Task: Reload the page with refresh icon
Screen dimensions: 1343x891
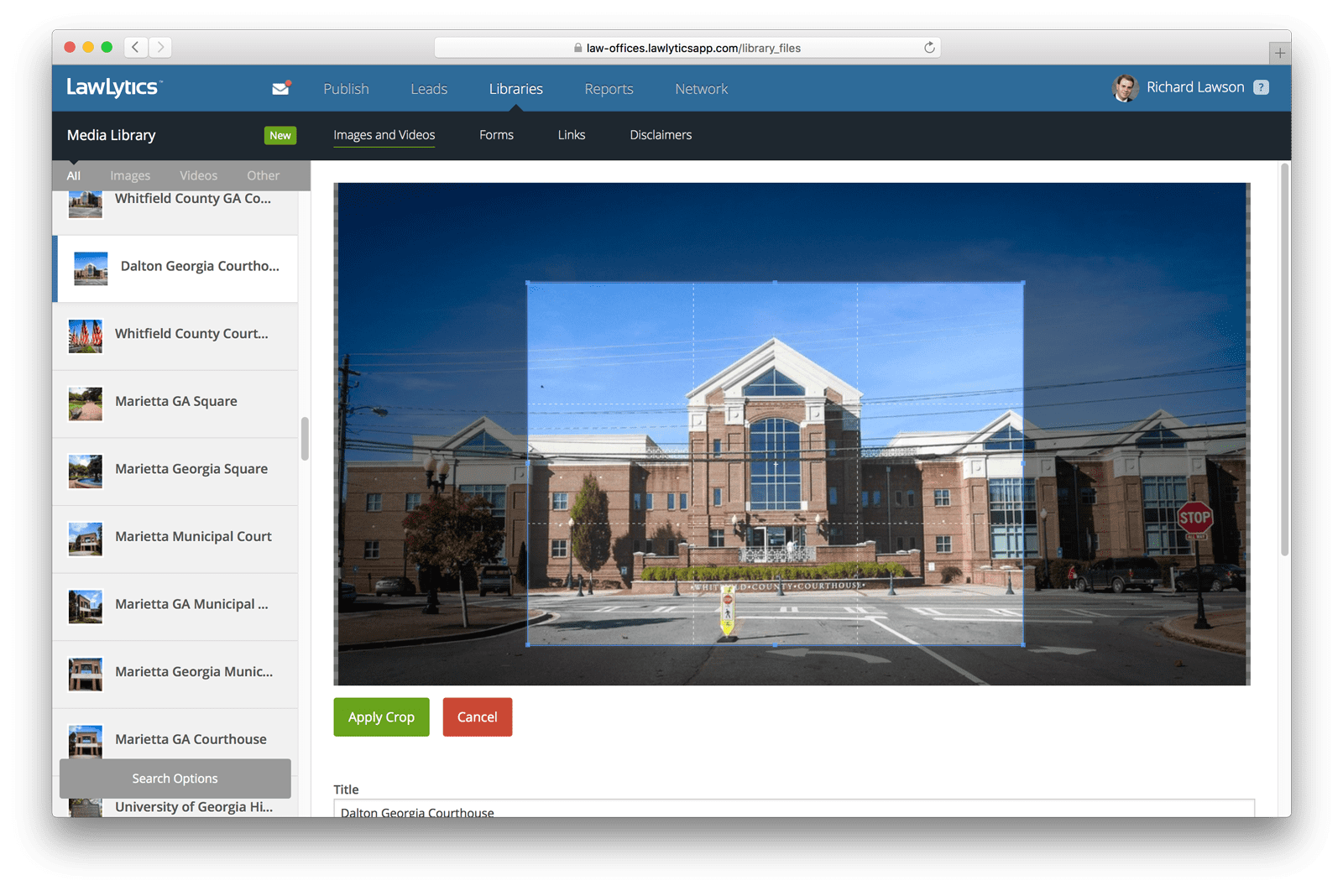Action: pyautogui.click(x=929, y=48)
